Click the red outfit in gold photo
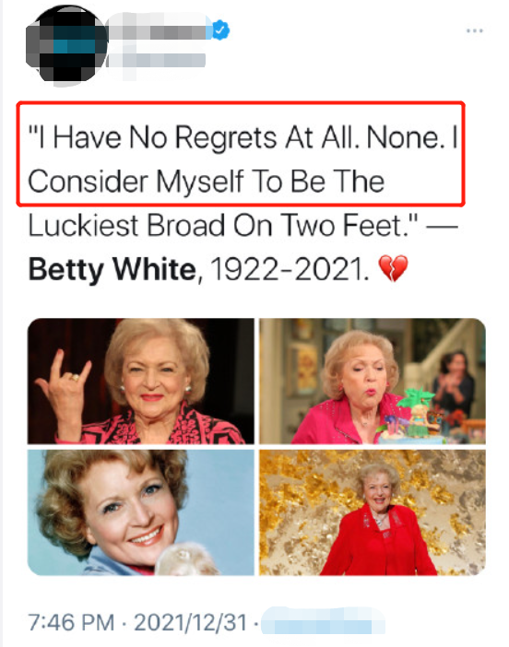The width and height of the screenshot is (509, 647). tap(378, 540)
